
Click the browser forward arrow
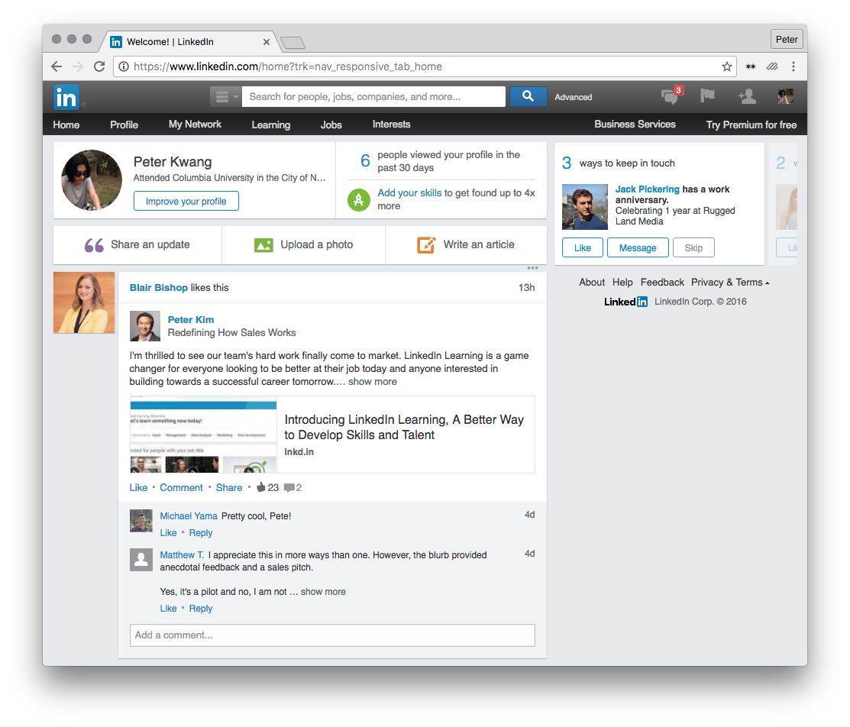(78, 66)
